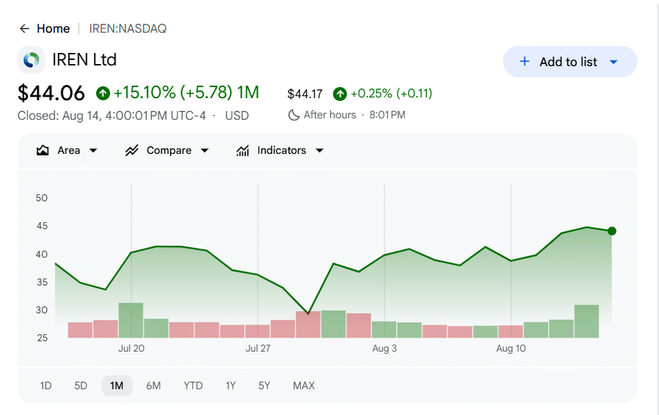The image size is (659, 415).
Task: Click the Jul 20 date axis label
Action: click(131, 348)
